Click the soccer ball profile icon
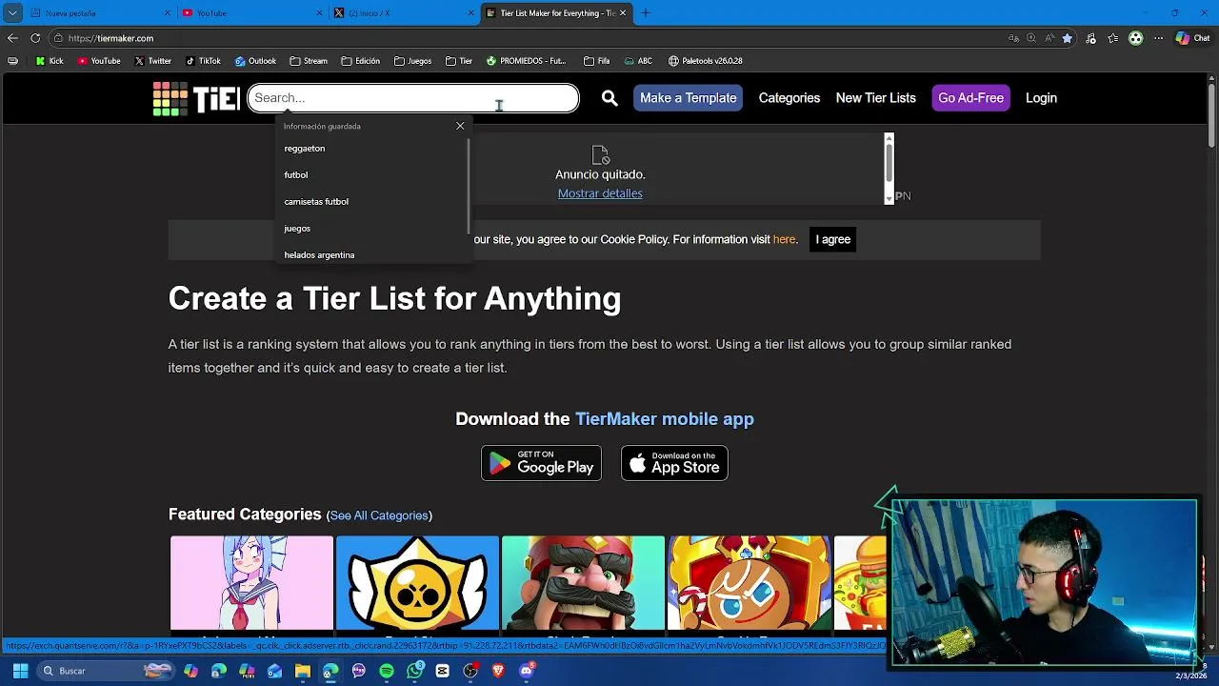This screenshot has width=1219, height=686. [1135, 38]
